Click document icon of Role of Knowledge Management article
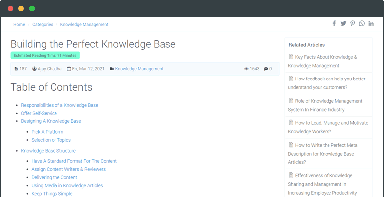The image size is (384, 197). [x=291, y=100]
